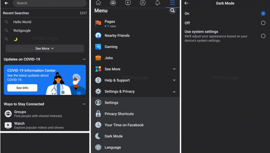Select the '9to5google' recent search
The height and width of the screenshot is (153, 270).
coord(22,31)
